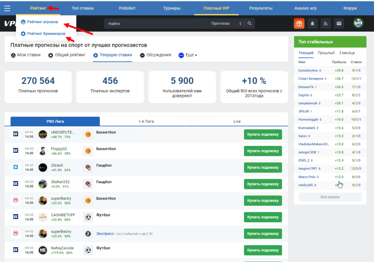
Task: Click Купить подписку for Floppy32
Action: 263,151
